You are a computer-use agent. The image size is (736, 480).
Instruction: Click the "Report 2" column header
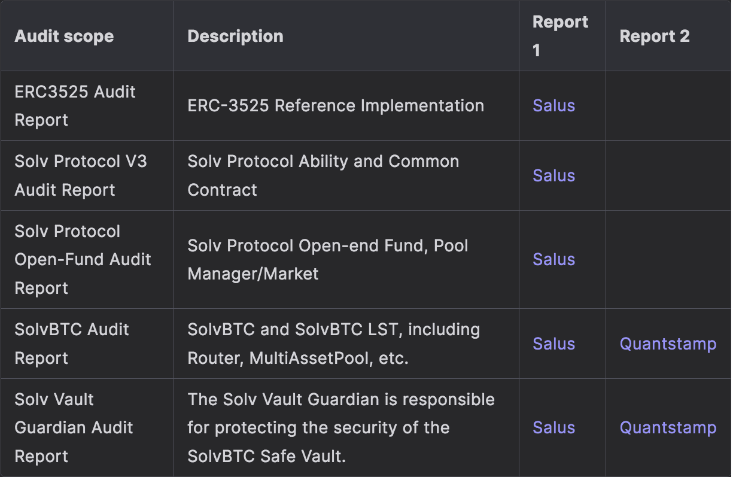pyautogui.click(x=655, y=36)
